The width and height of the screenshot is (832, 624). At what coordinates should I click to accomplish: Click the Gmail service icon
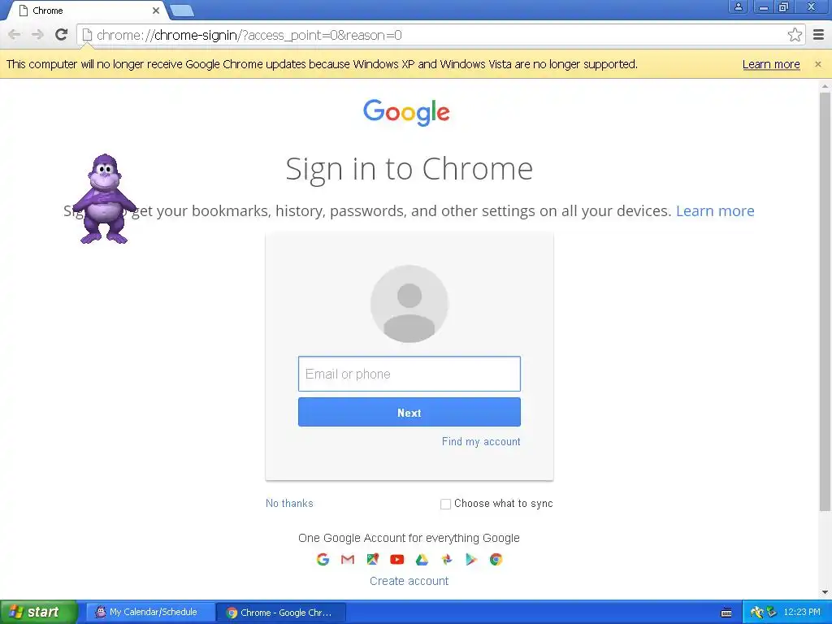pos(348,559)
